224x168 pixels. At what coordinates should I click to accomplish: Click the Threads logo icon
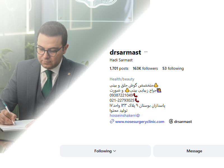pyautogui.click(x=171, y=122)
